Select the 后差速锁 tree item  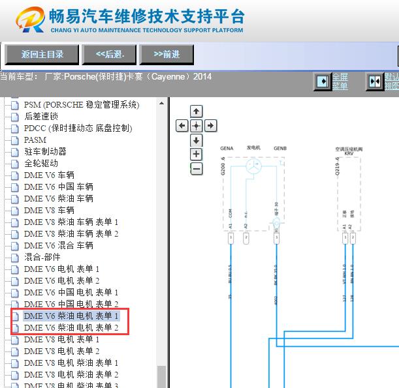tap(41, 116)
